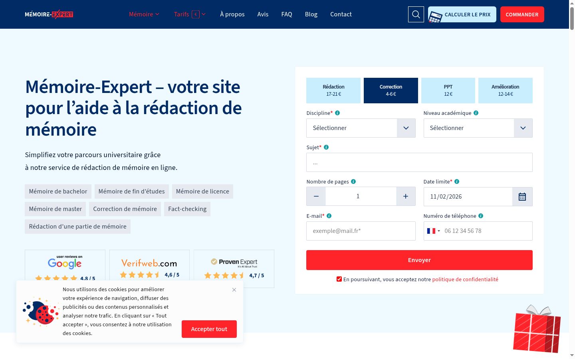Submit the form with Envoyer
575x359 pixels.
tap(419, 260)
